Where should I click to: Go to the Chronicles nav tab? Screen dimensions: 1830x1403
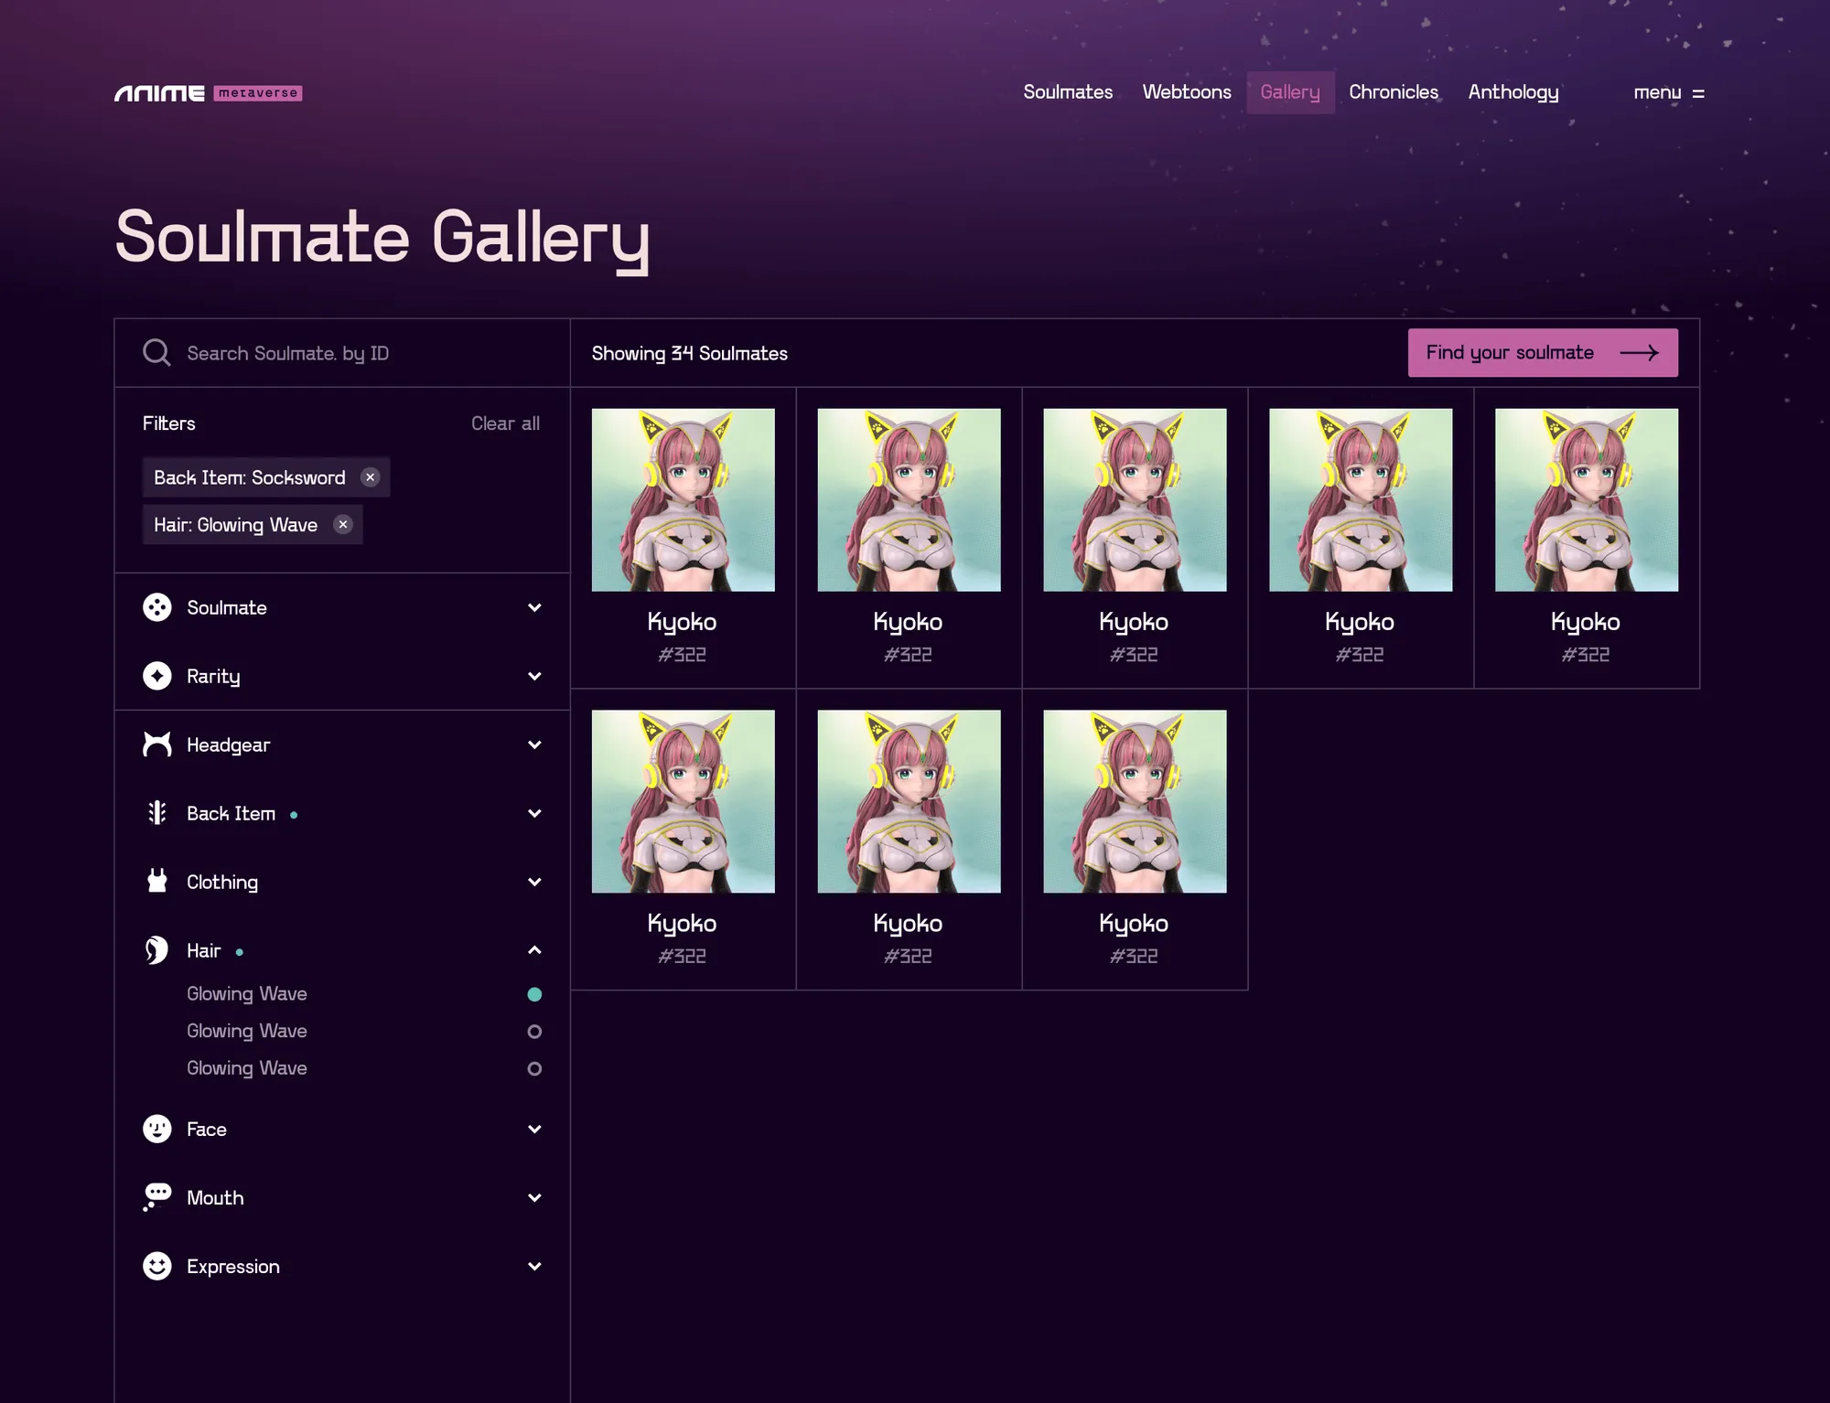click(1393, 92)
